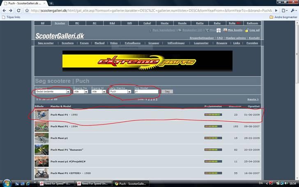Open the first Need for Speed taskbar window
The height and width of the screenshot is (187, 299).
tap(55, 184)
